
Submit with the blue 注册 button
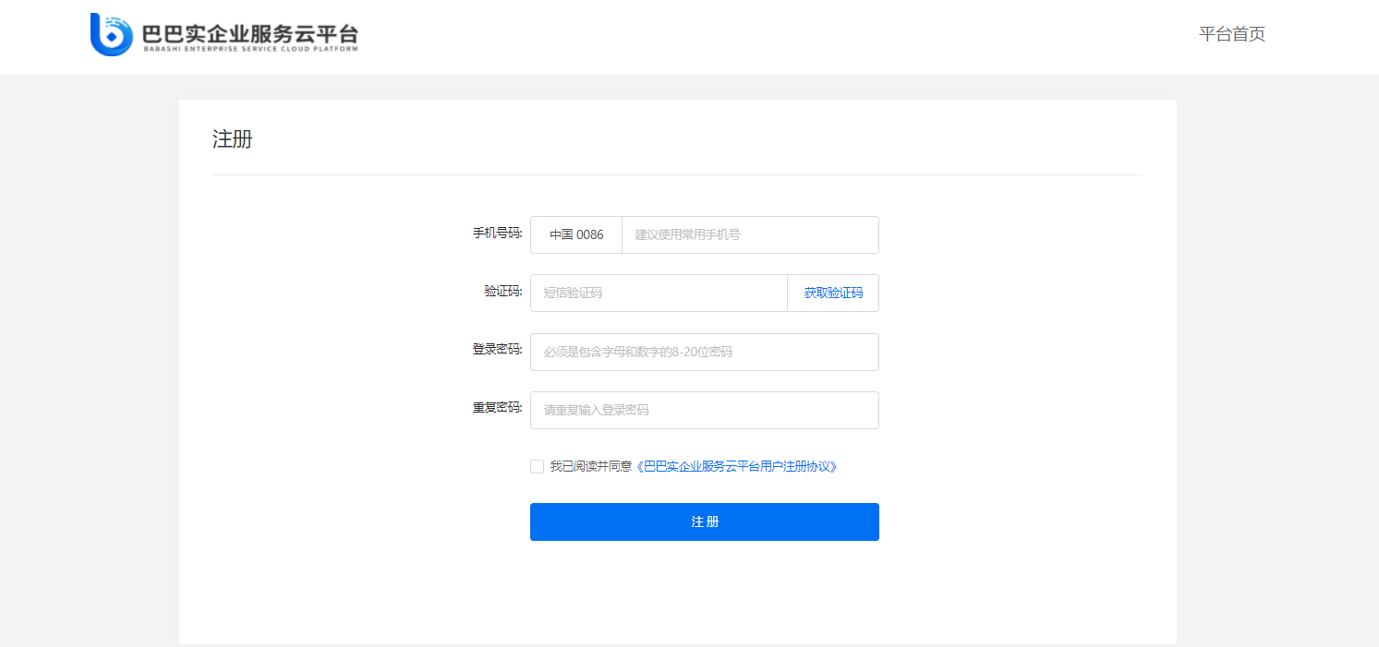(x=704, y=522)
